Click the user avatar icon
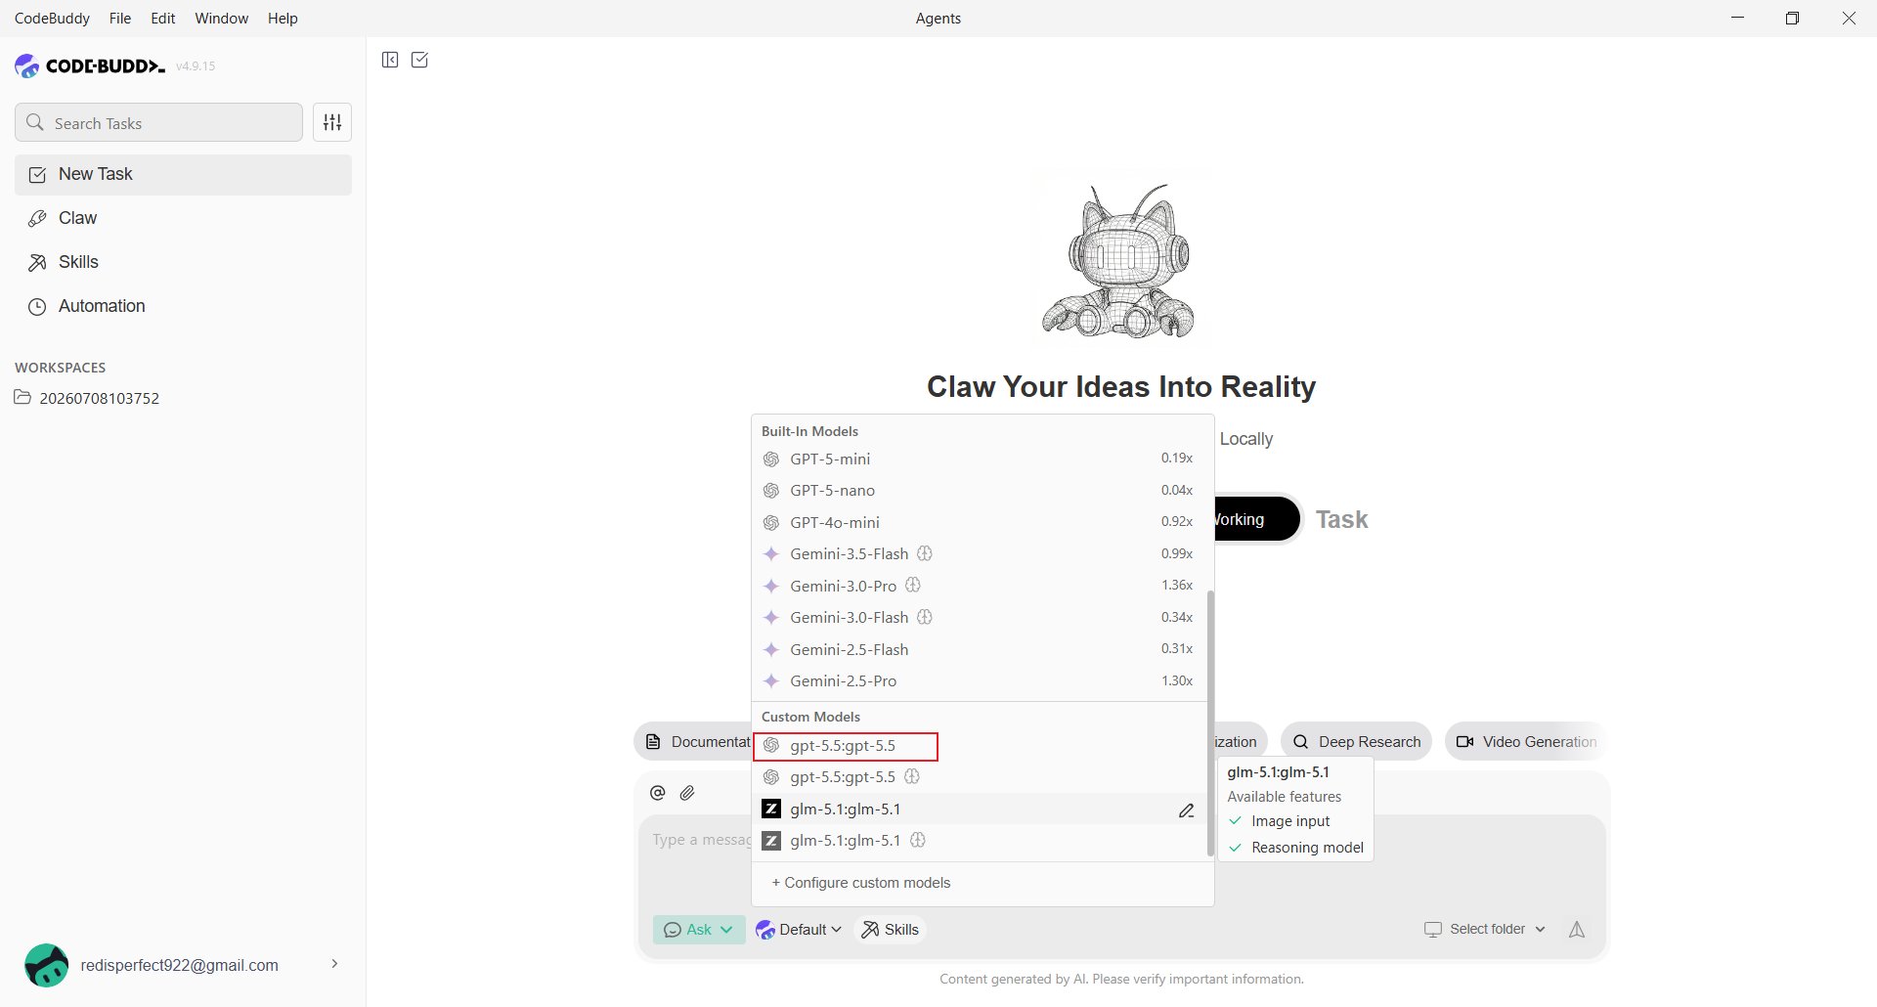 [x=46, y=965]
